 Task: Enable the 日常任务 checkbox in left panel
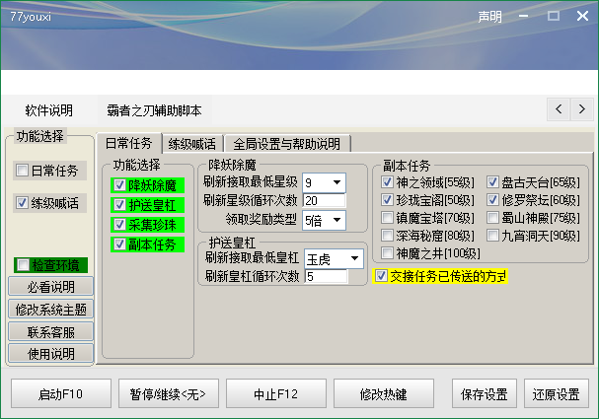[x=23, y=171]
